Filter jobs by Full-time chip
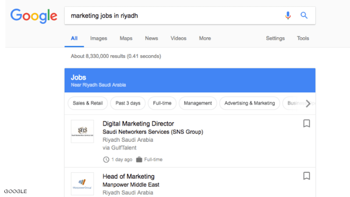 tap(162, 103)
